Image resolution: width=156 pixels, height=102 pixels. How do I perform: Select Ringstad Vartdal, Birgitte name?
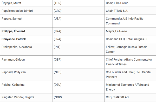(x=18, y=97)
